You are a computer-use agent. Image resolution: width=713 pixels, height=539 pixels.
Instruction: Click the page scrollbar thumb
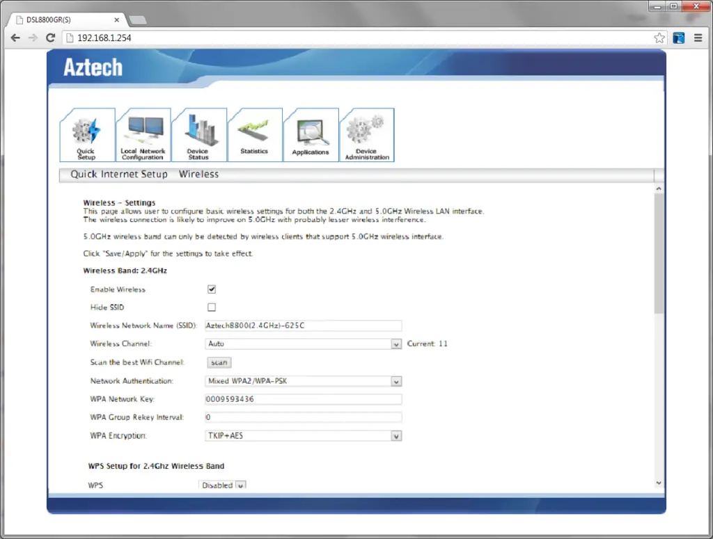[659, 254]
